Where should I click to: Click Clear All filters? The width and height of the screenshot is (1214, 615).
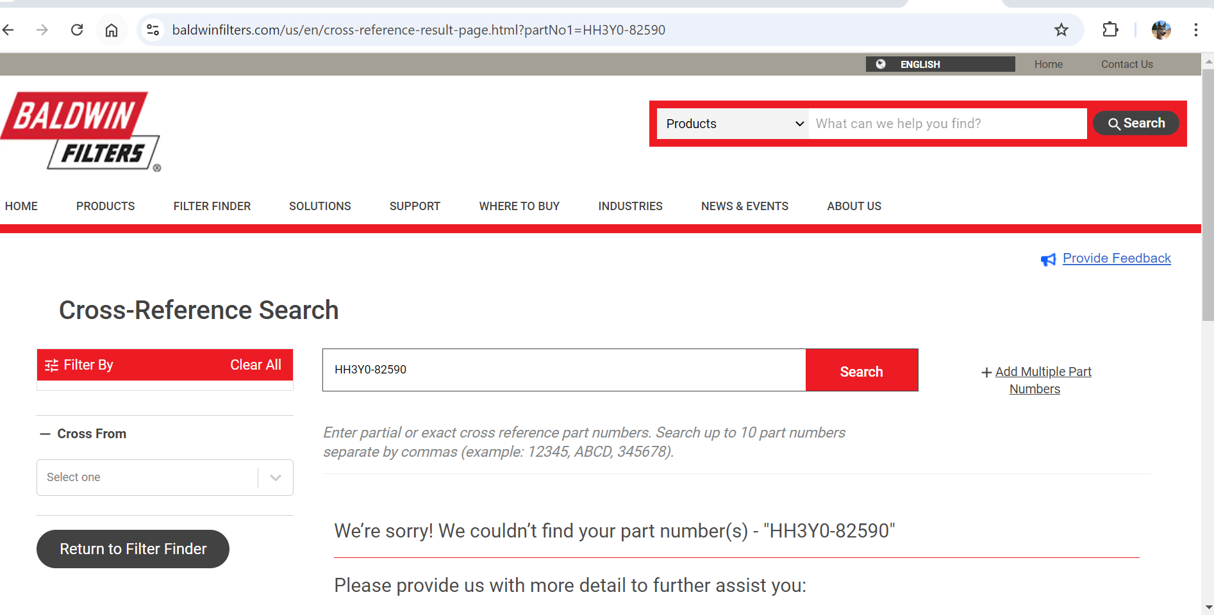tap(256, 365)
